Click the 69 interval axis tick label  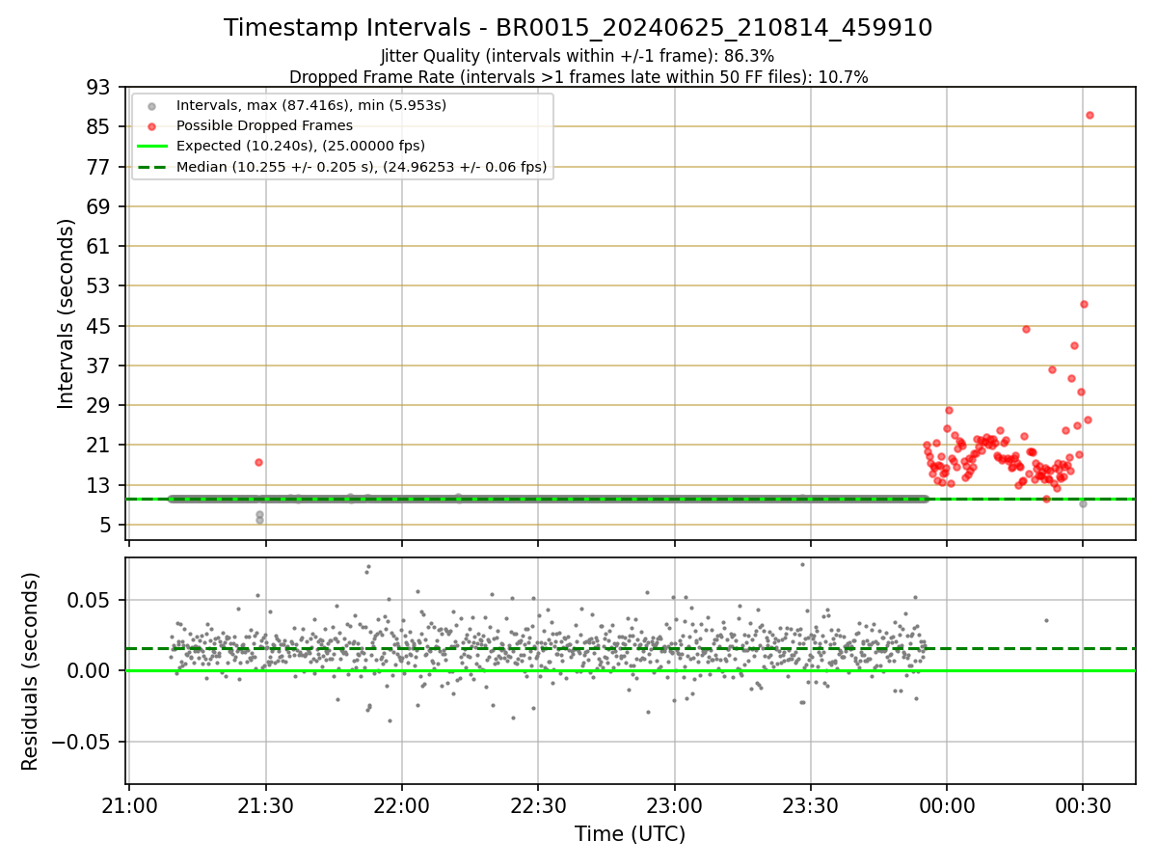pos(100,206)
